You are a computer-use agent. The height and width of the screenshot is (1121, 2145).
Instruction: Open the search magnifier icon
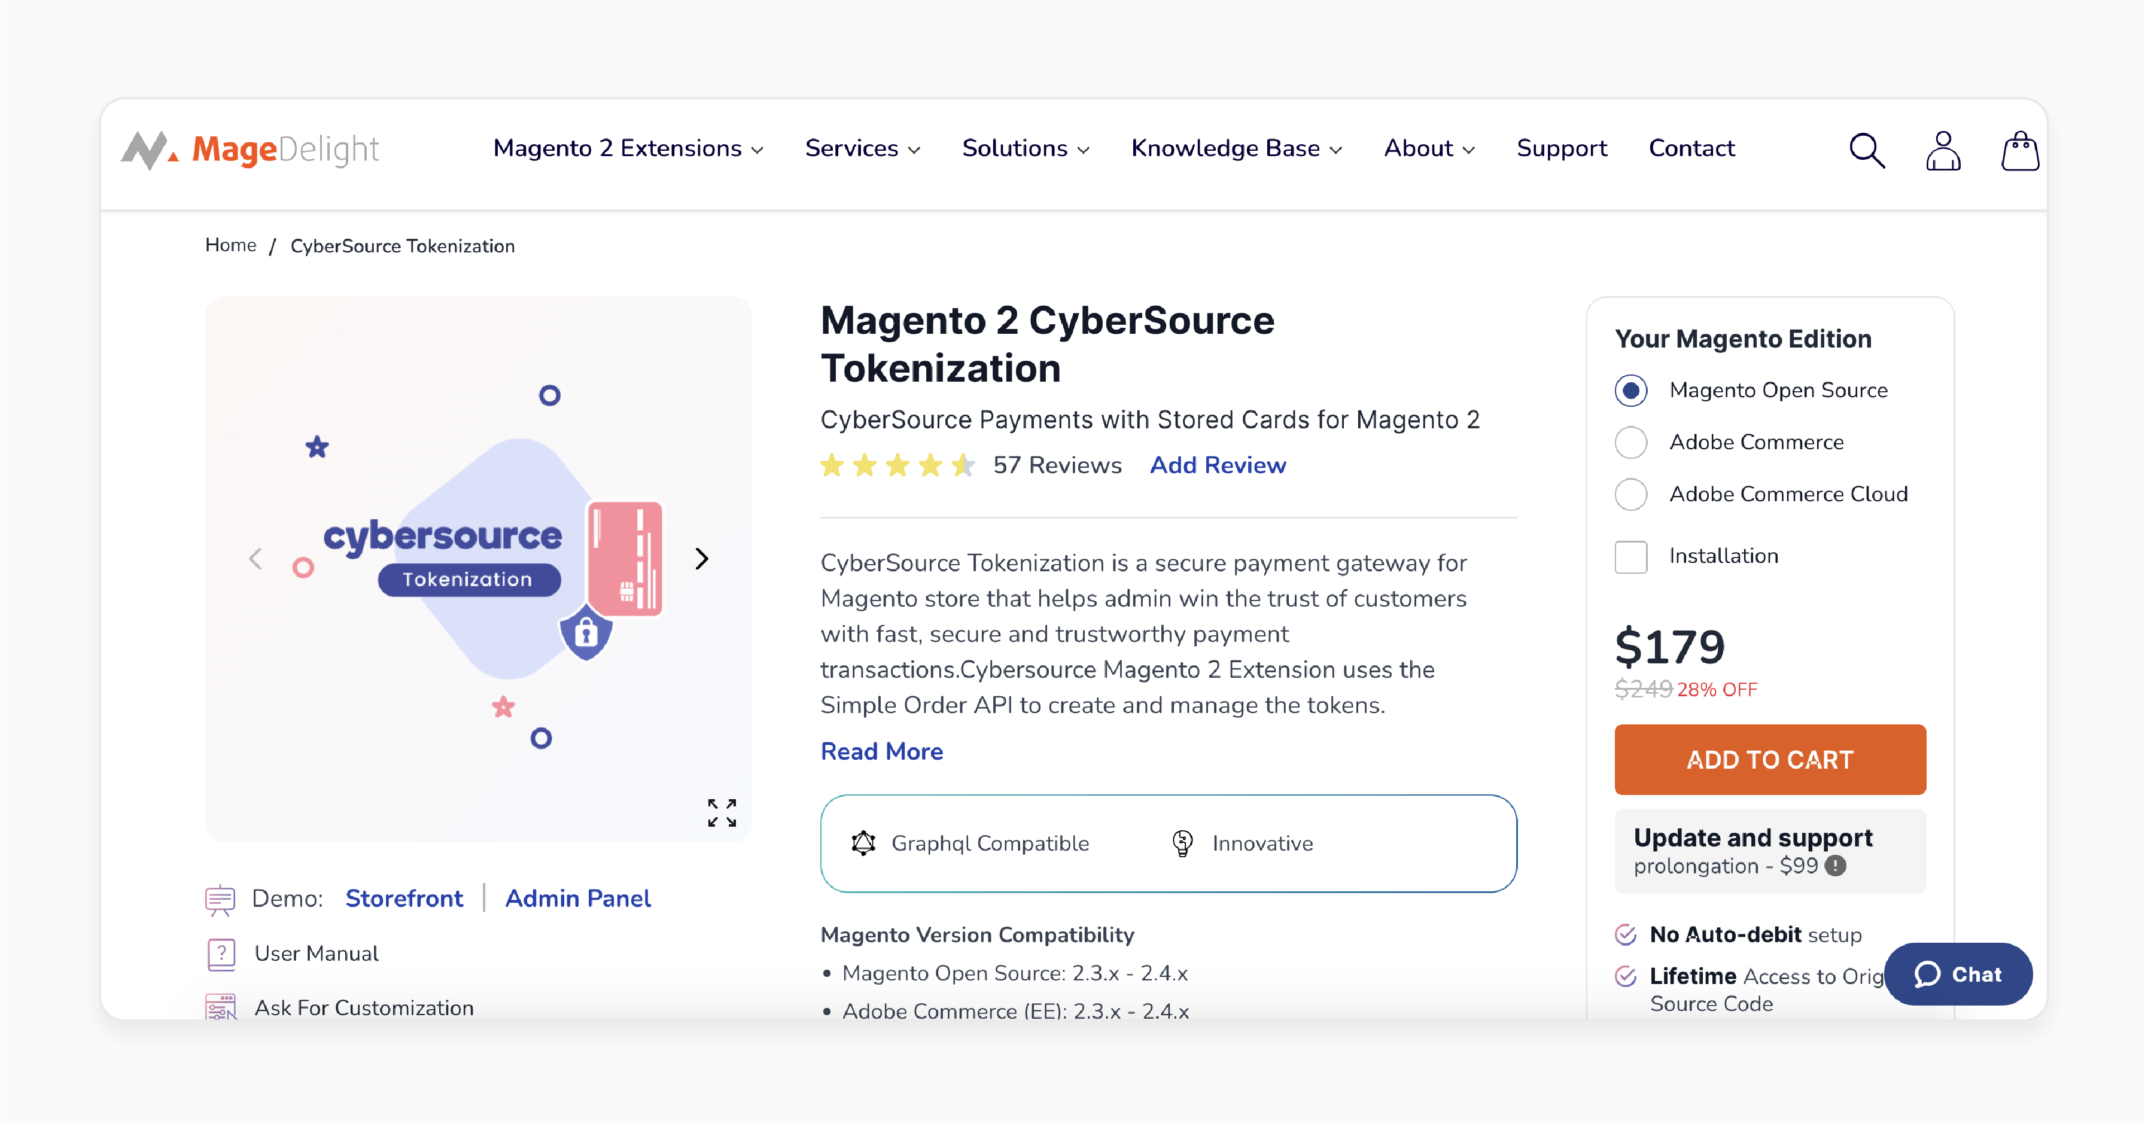click(x=1866, y=151)
